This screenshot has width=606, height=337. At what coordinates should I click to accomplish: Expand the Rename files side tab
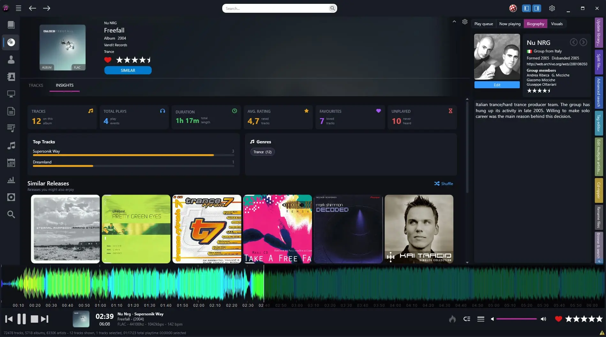click(x=599, y=218)
